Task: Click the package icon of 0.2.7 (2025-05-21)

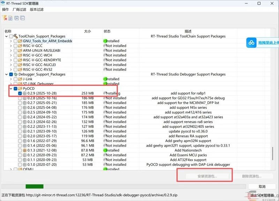Action: pos(25,103)
